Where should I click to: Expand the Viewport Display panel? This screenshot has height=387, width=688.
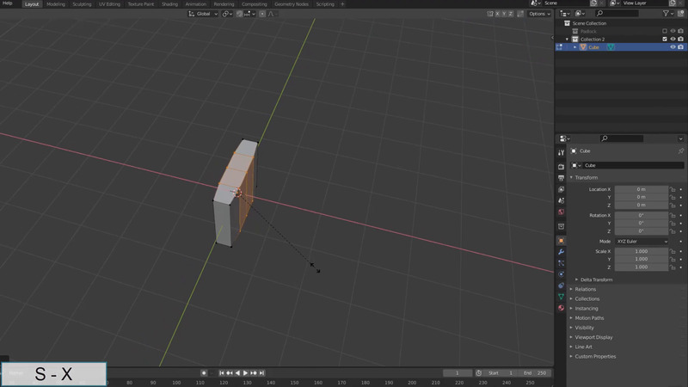point(595,337)
